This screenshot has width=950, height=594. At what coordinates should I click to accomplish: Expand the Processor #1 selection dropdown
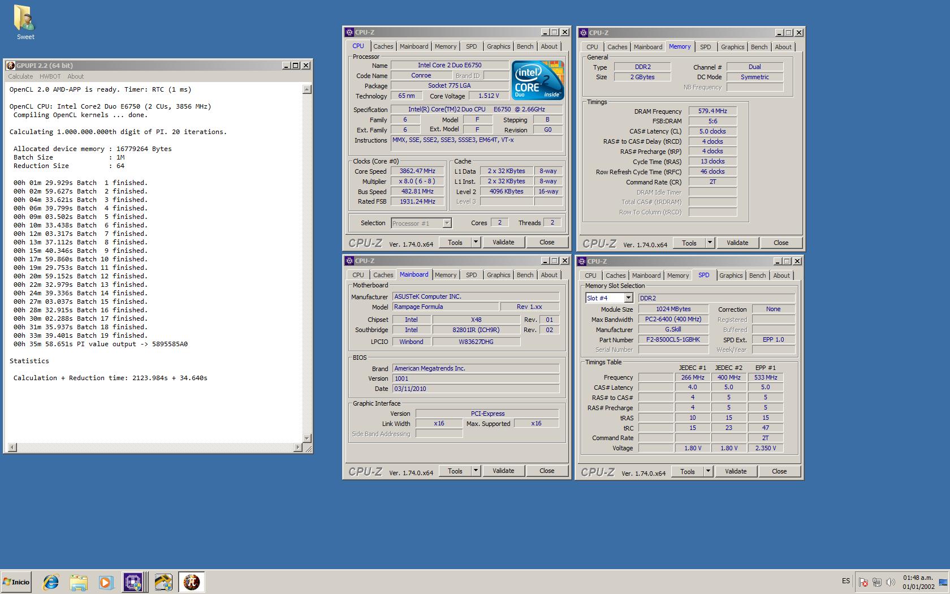click(447, 223)
